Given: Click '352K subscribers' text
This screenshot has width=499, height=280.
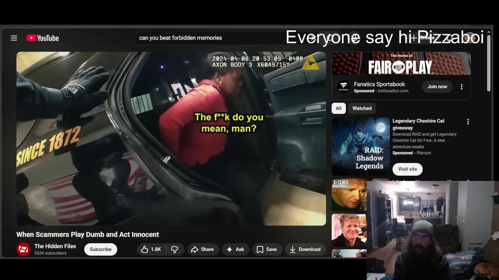Looking at the screenshot, I should click(x=50, y=253).
